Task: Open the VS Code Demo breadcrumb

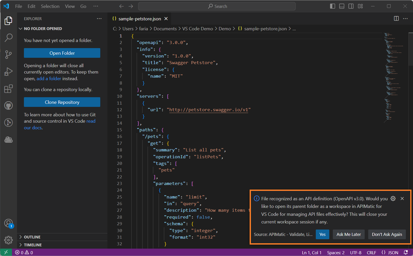Action: click(197, 29)
